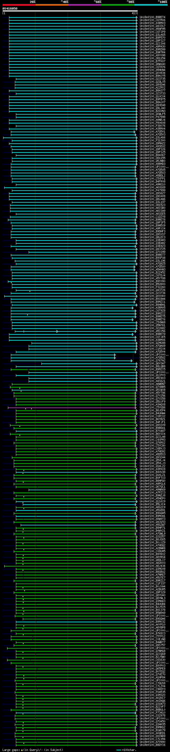Click the UniRef100_A9NR69 label

click(152, 490)
